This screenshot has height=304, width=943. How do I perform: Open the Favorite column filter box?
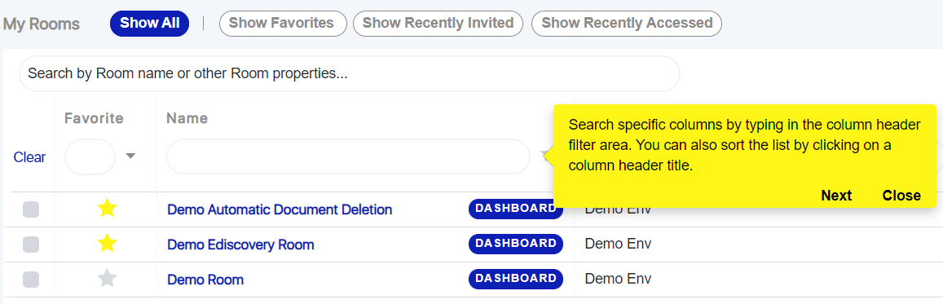[90, 156]
